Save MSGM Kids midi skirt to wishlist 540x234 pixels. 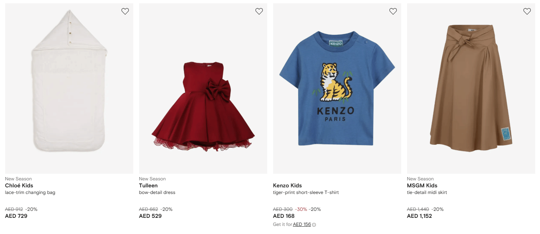coord(527,11)
